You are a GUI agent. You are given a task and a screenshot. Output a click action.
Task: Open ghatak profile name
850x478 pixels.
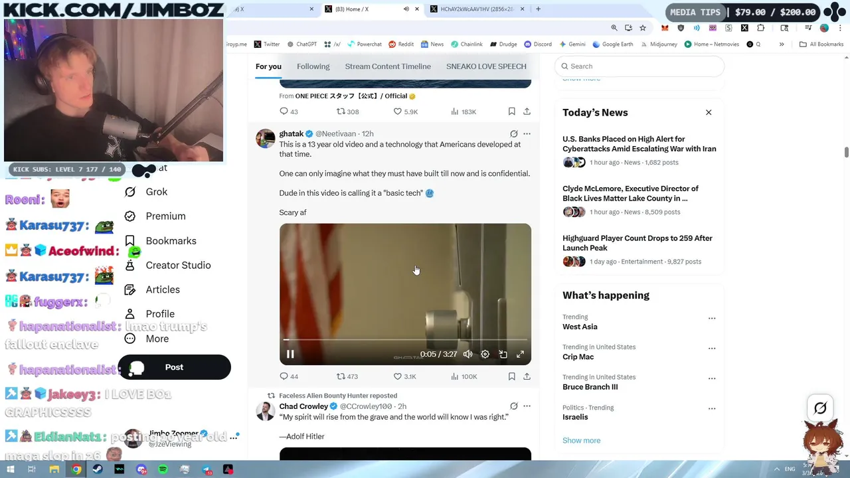click(291, 133)
